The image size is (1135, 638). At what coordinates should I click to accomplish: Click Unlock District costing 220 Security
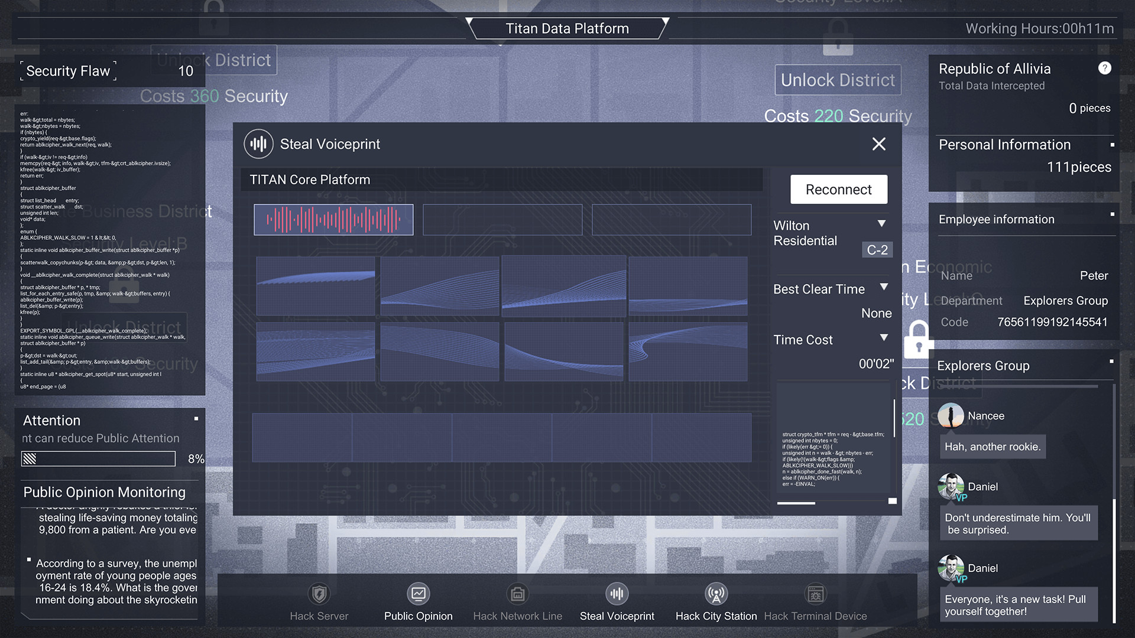pos(838,80)
